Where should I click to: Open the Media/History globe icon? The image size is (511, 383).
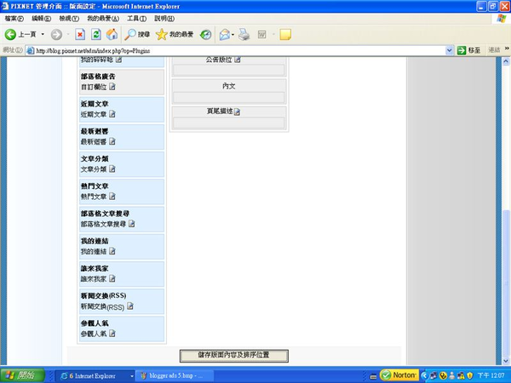coord(205,34)
